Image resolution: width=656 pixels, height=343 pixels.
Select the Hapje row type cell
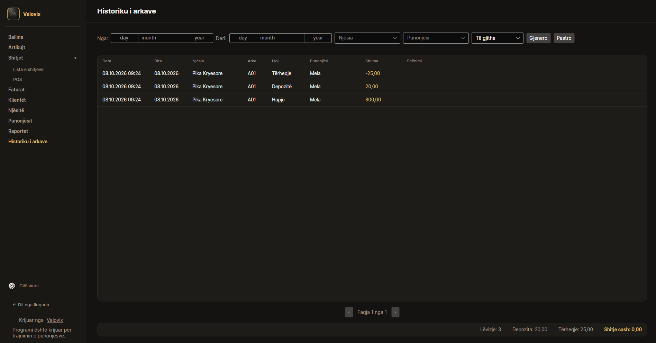point(278,100)
